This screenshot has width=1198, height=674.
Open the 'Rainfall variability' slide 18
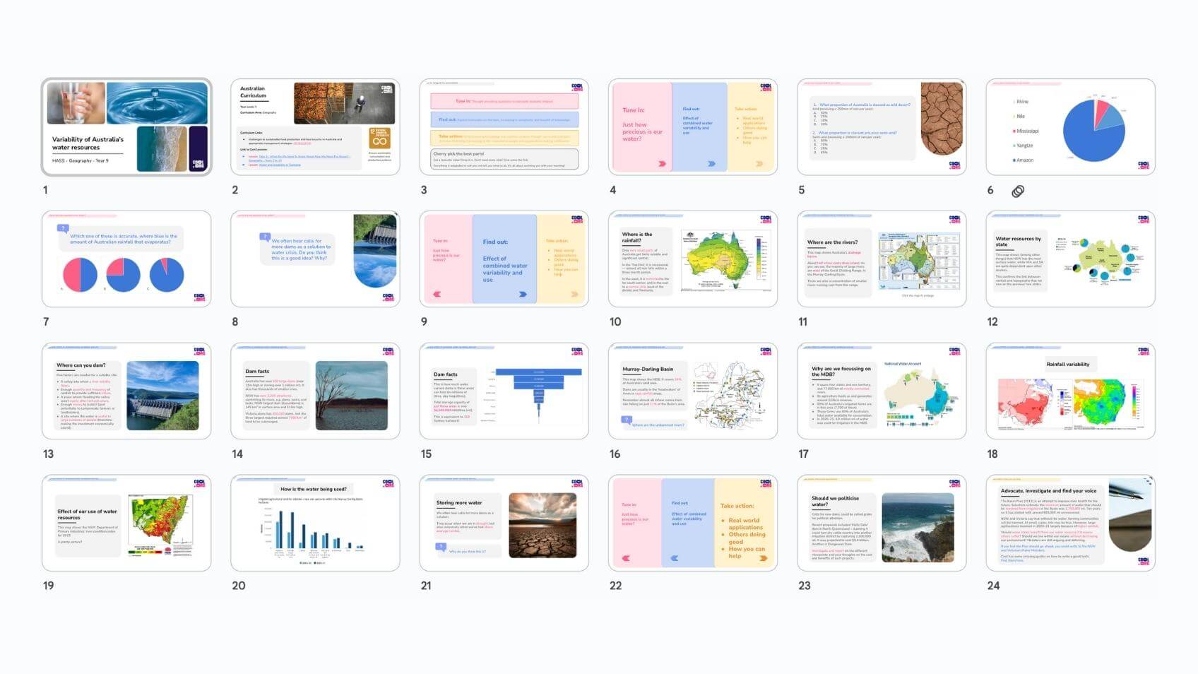click(1070, 391)
